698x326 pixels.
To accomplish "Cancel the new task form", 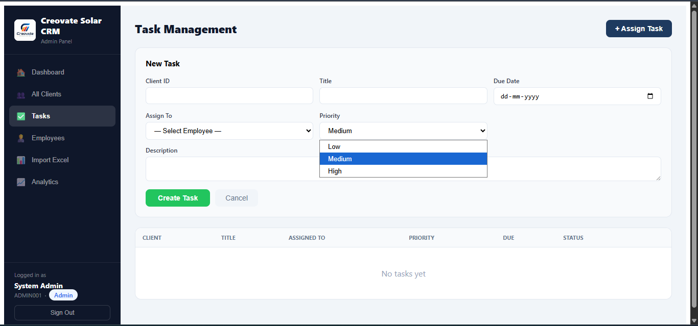I will [237, 198].
